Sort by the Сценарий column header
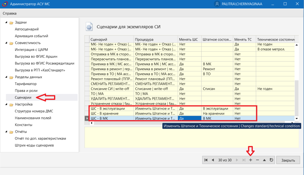The height and width of the screenshot is (175, 304). [x=112, y=39]
